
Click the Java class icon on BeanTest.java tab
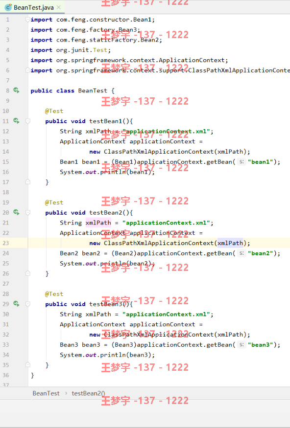(x=8, y=7)
